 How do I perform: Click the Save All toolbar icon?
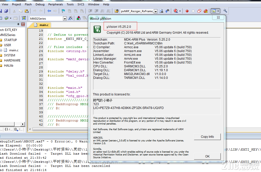(6, 11)
